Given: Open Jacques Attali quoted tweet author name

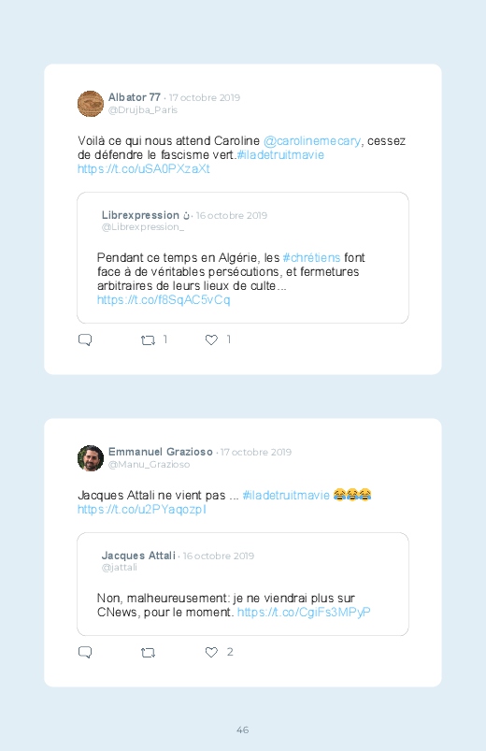Looking at the screenshot, I should coord(138,556).
